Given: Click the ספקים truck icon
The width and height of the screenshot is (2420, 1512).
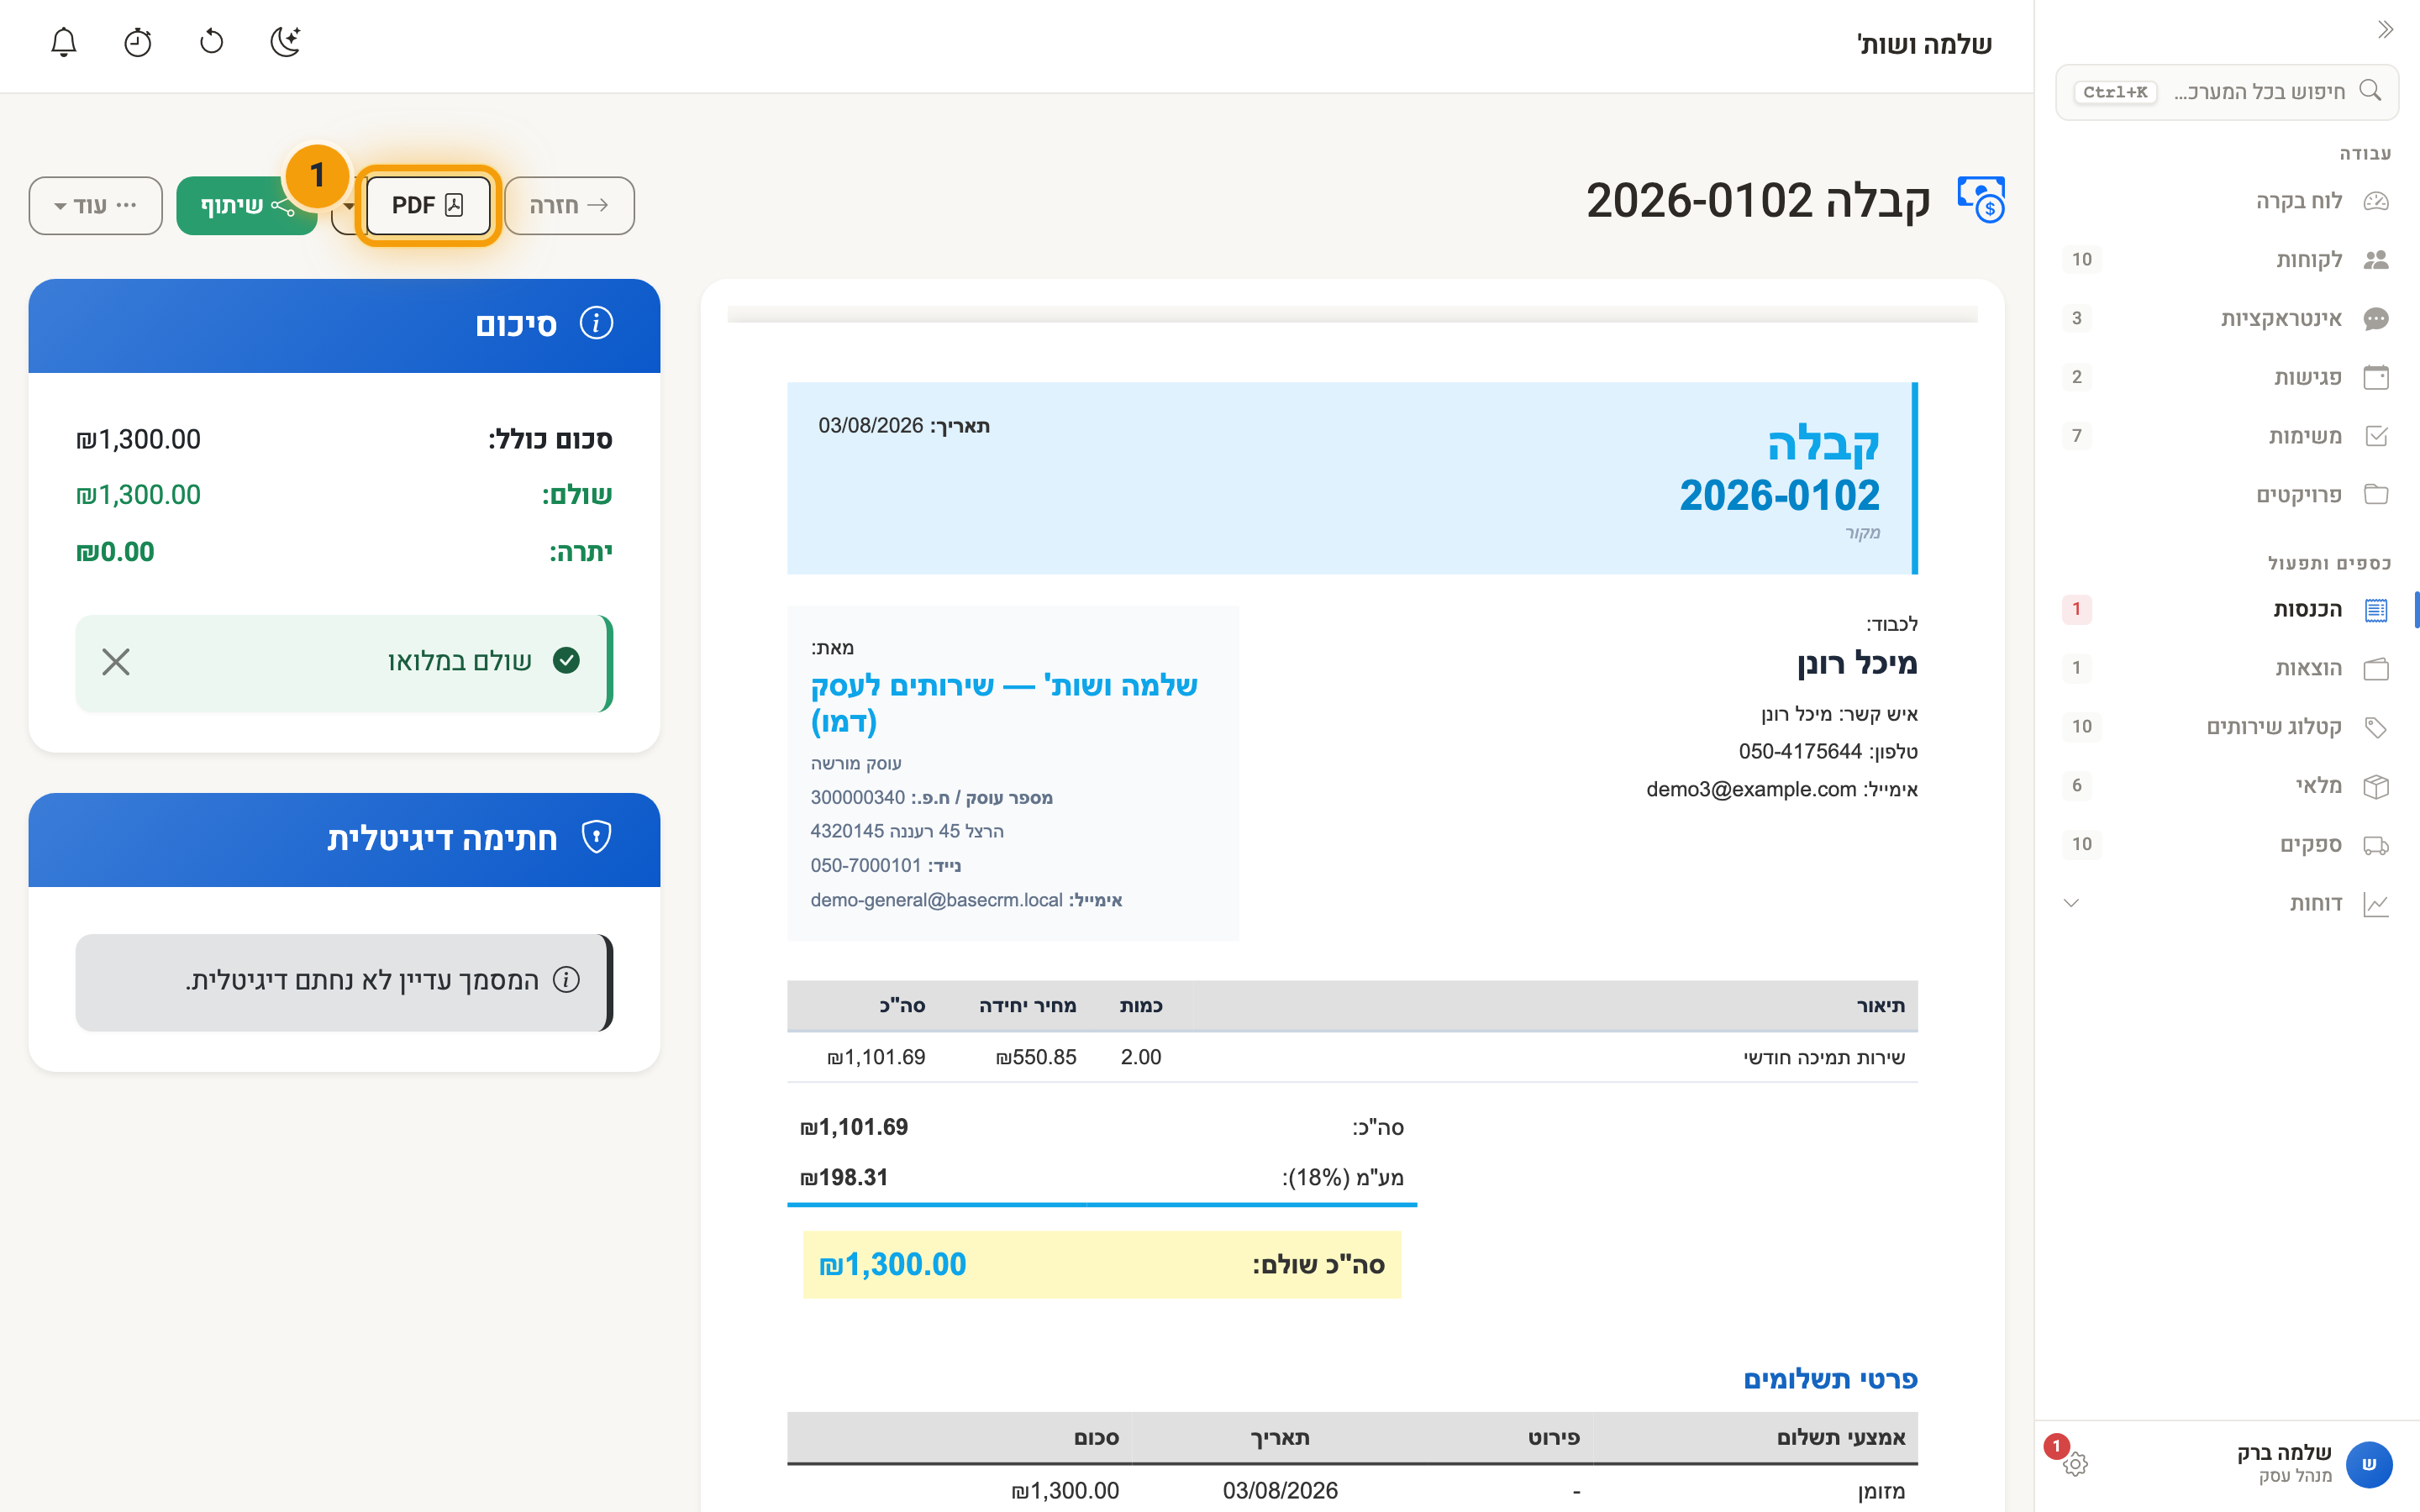Looking at the screenshot, I should [2376, 845].
